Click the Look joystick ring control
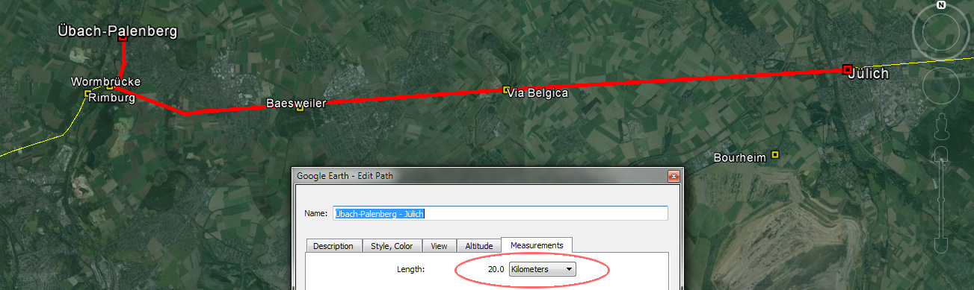 point(941,31)
